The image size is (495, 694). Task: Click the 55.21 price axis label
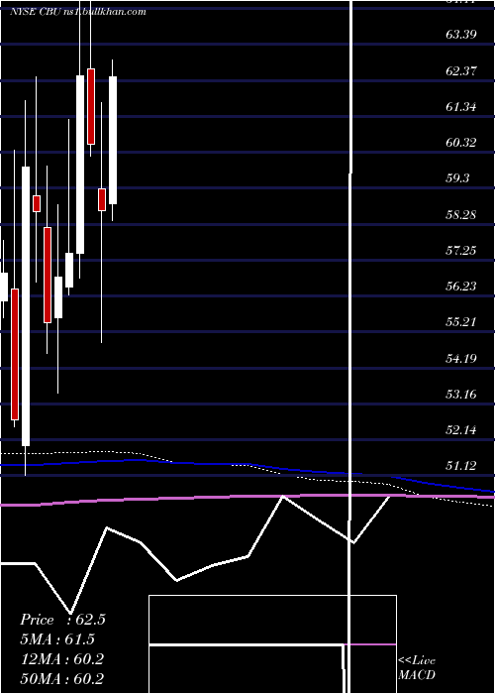(461, 322)
